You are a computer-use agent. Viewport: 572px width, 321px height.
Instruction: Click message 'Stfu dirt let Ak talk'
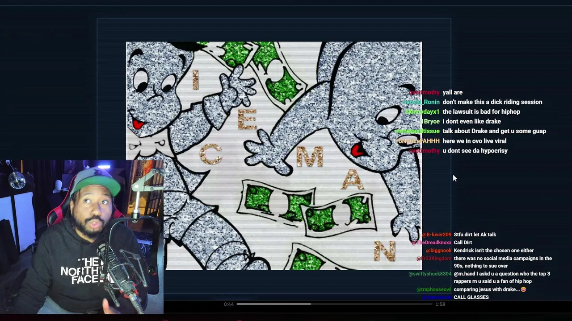475,235
